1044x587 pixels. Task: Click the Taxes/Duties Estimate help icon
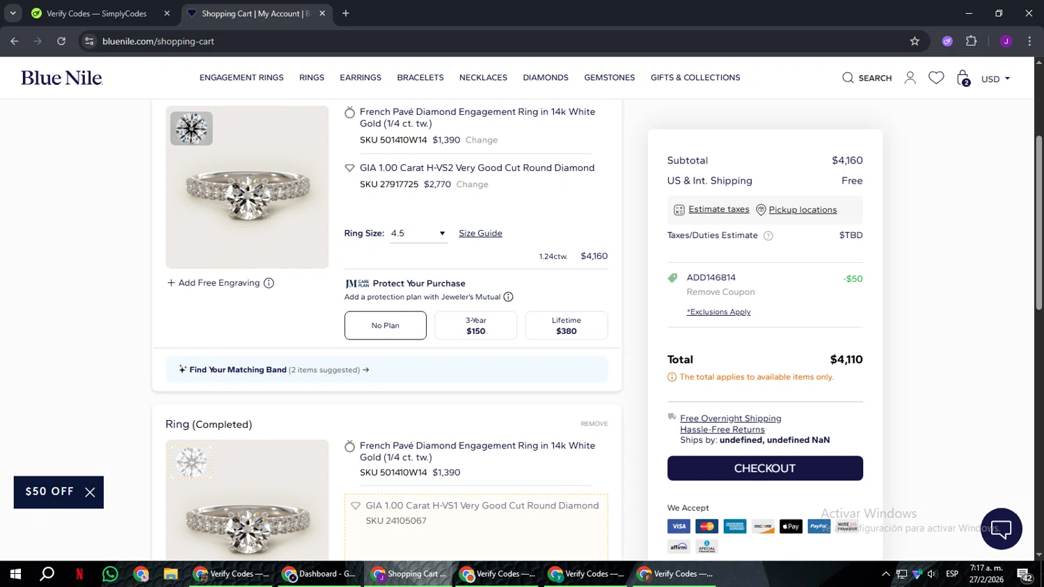coord(768,236)
